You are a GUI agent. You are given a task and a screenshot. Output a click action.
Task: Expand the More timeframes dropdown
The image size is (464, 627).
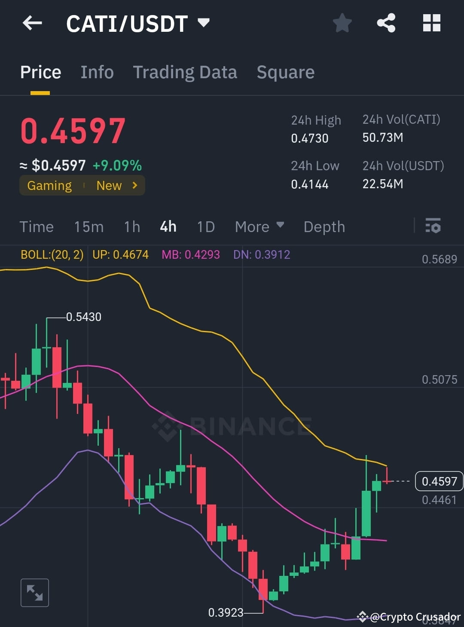[x=259, y=226]
